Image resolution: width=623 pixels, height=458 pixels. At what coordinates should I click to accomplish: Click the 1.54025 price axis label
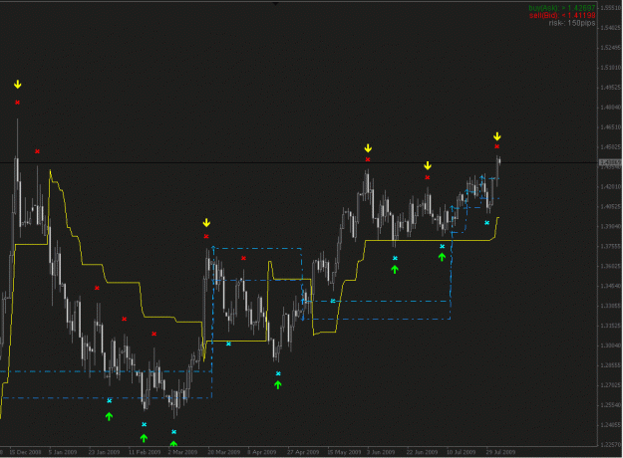point(611,28)
